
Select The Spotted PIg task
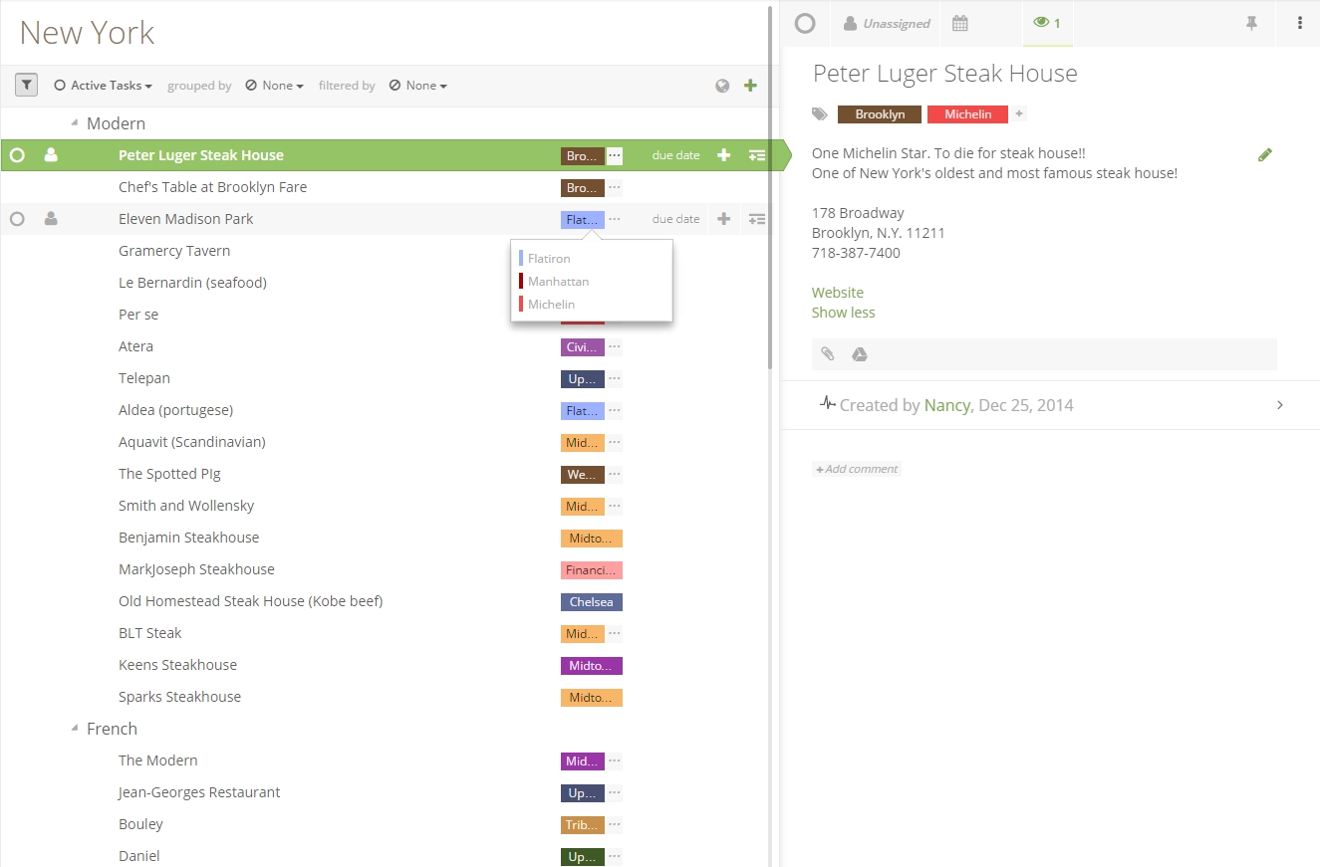(169, 474)
